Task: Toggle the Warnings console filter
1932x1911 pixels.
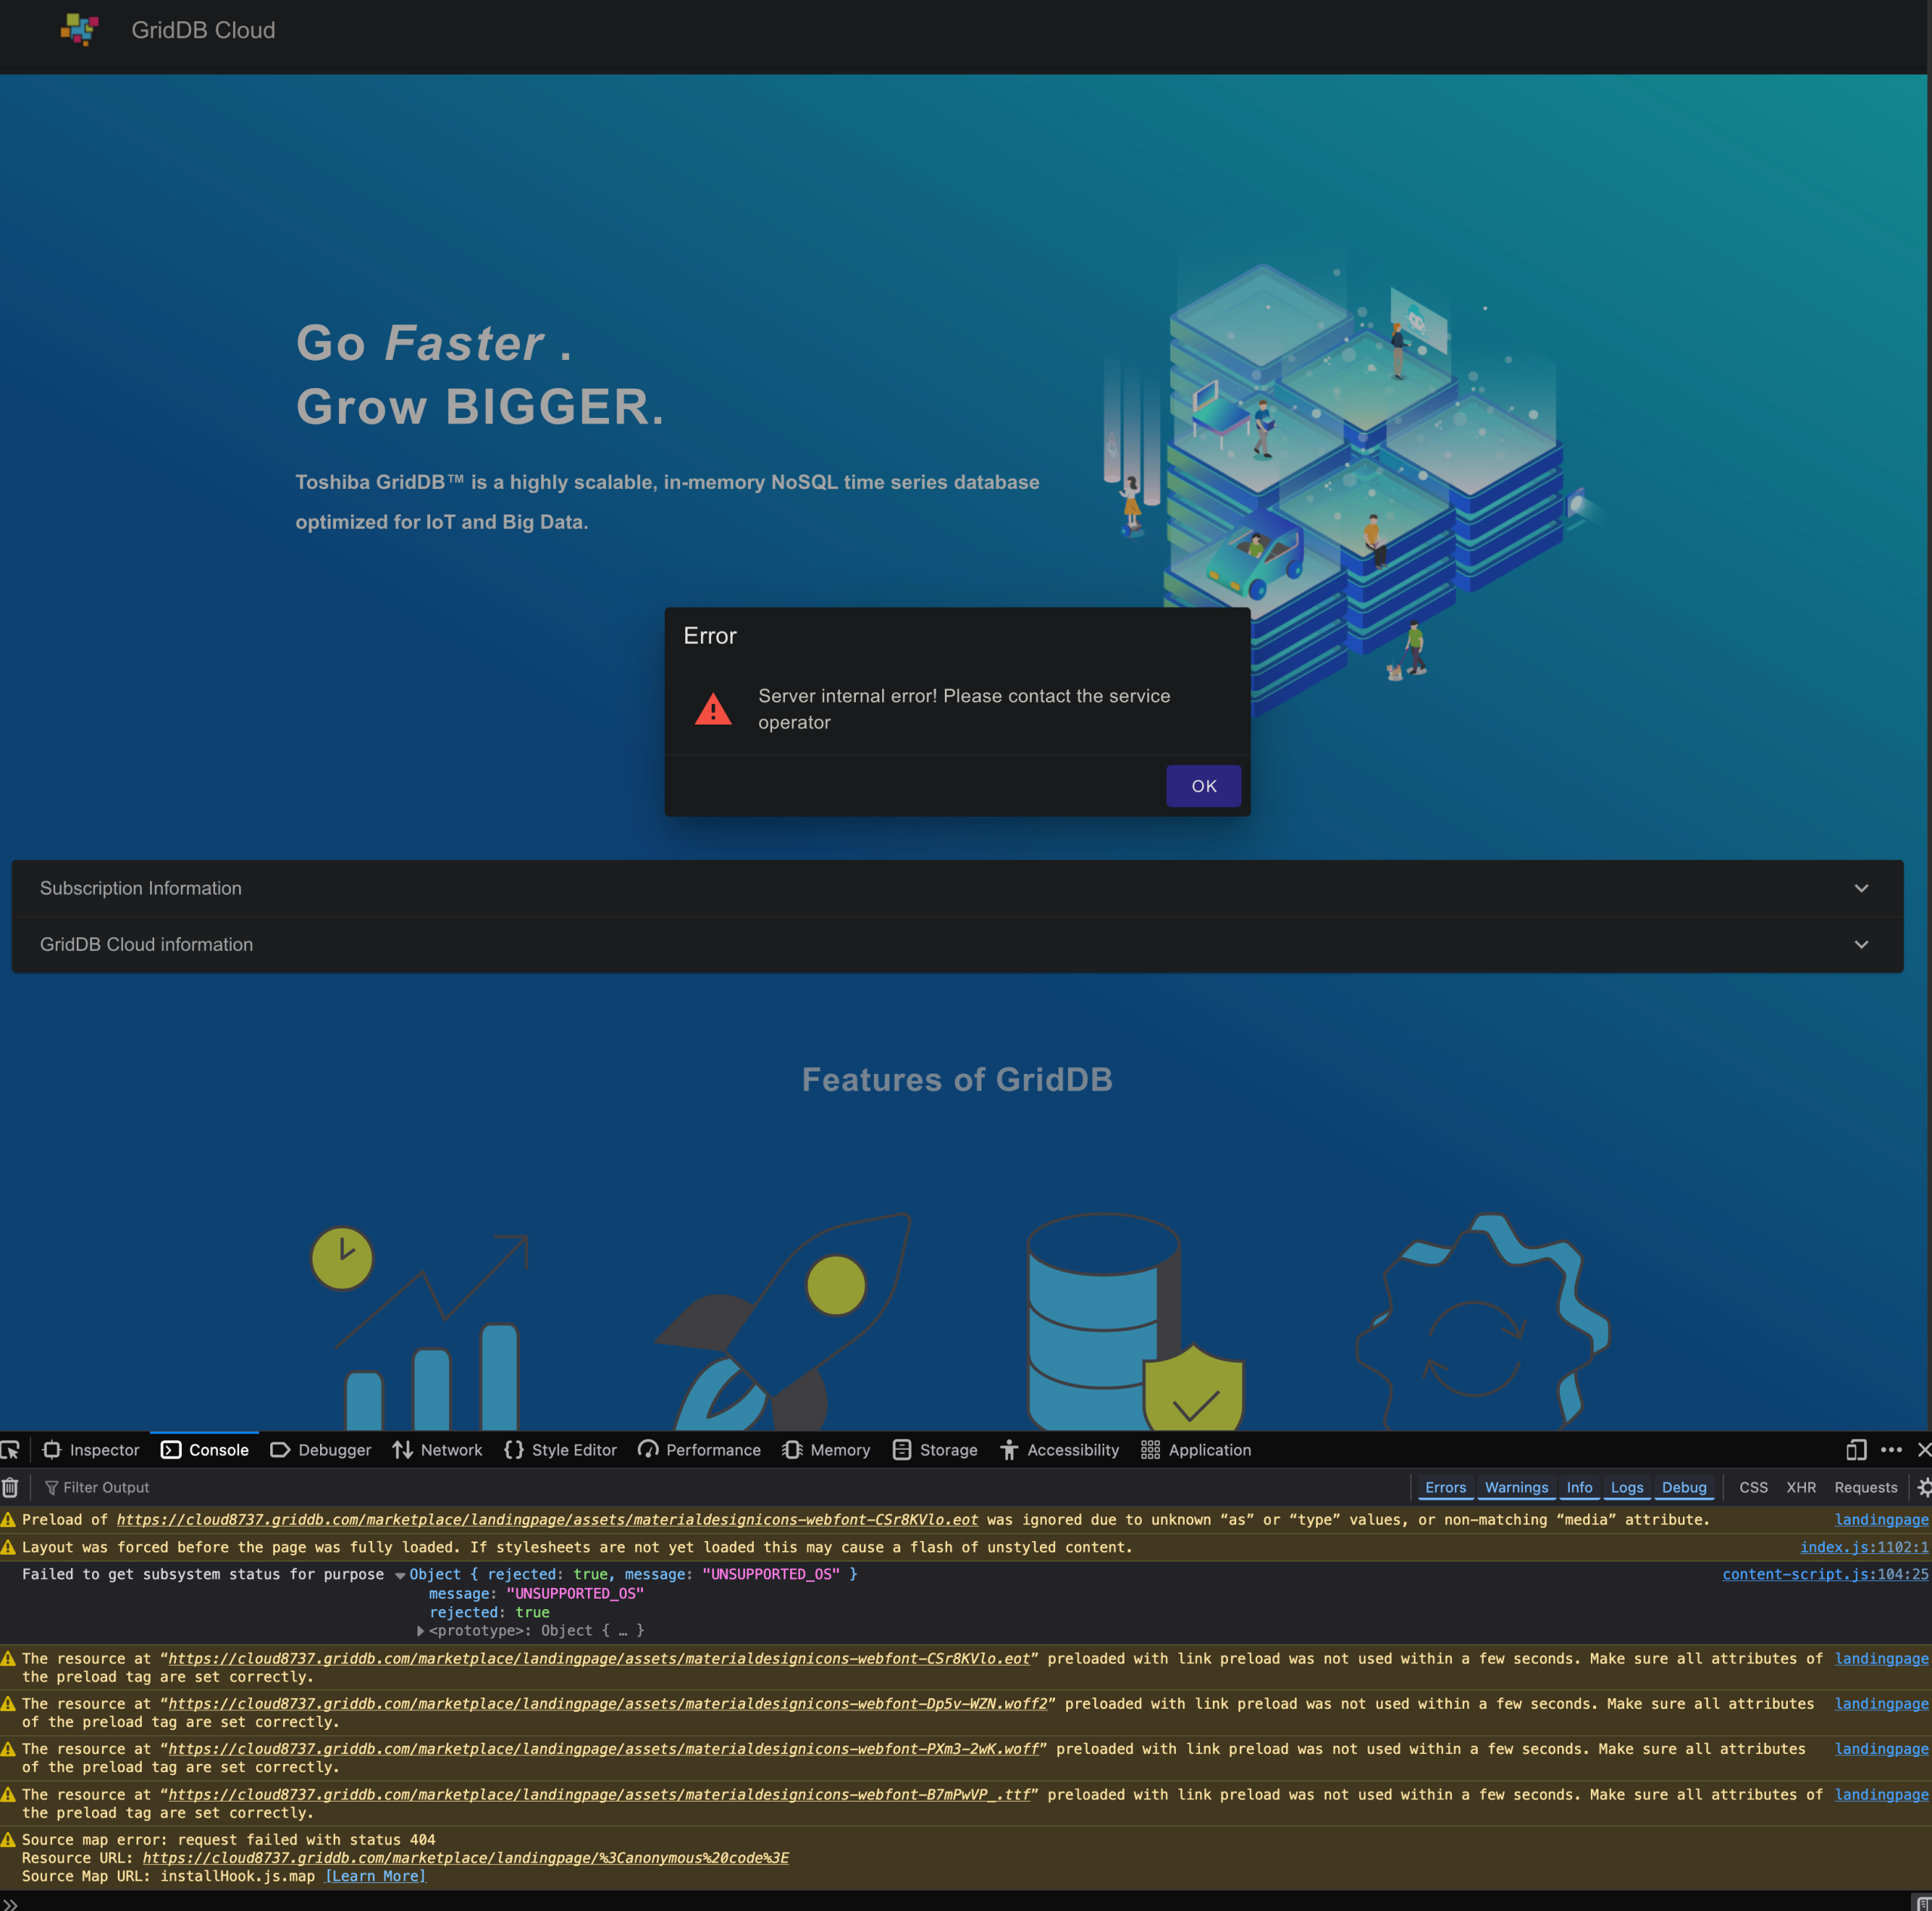Action: [x=1516, y=1488]
